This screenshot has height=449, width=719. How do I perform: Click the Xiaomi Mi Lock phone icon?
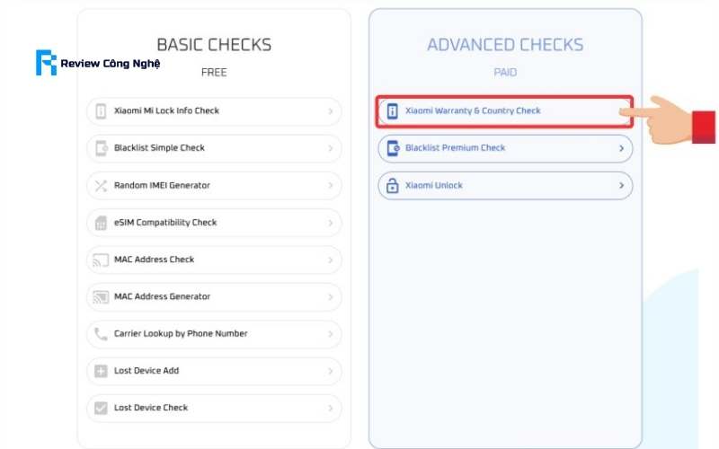(101, 110)
